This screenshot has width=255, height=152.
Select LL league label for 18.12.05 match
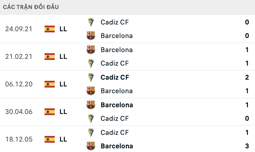click(x=63, y=139)
